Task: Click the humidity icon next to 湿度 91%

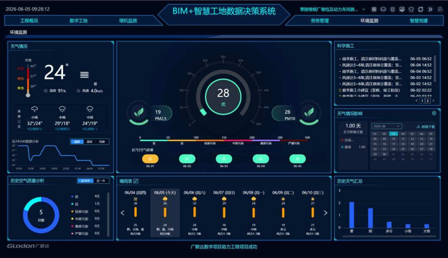Action: (x=46, y=91)
